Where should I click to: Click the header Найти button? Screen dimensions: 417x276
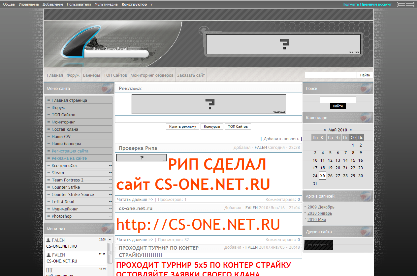pyautogui.click(x=365, y=75)
